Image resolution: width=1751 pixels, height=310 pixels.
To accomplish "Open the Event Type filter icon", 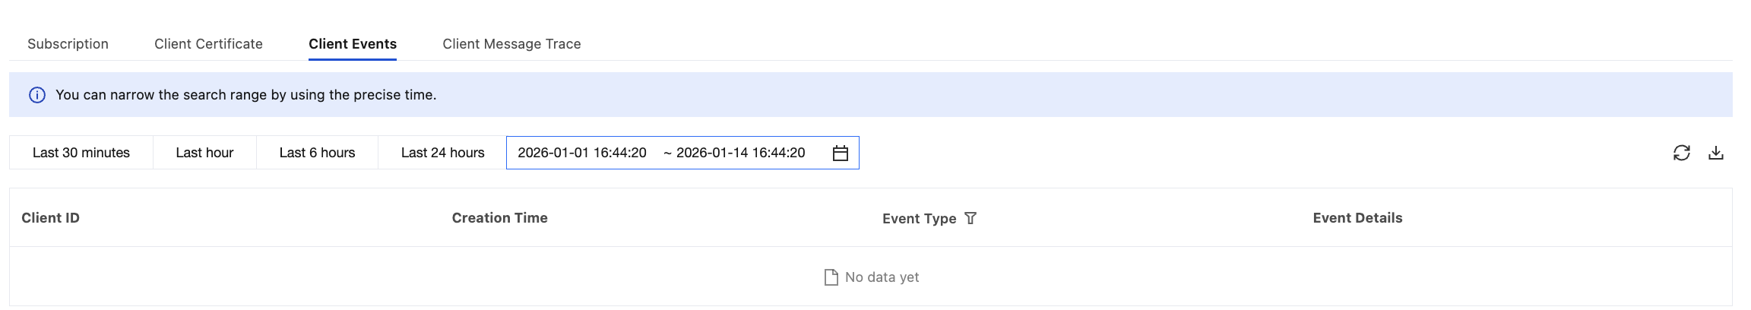I will 970,218.
